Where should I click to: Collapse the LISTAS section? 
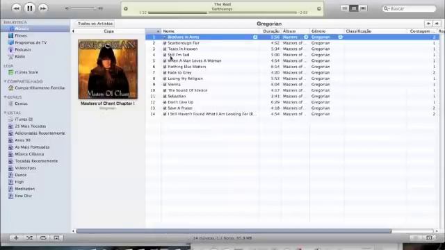[5, 112]
